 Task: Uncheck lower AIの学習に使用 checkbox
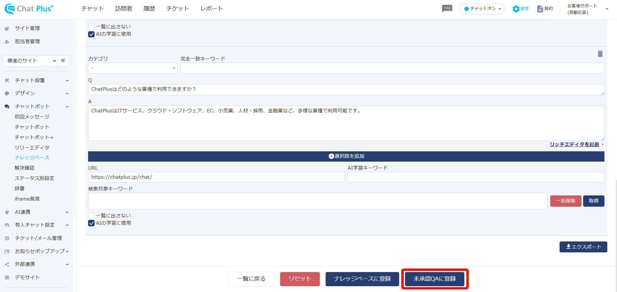point(91,223)
